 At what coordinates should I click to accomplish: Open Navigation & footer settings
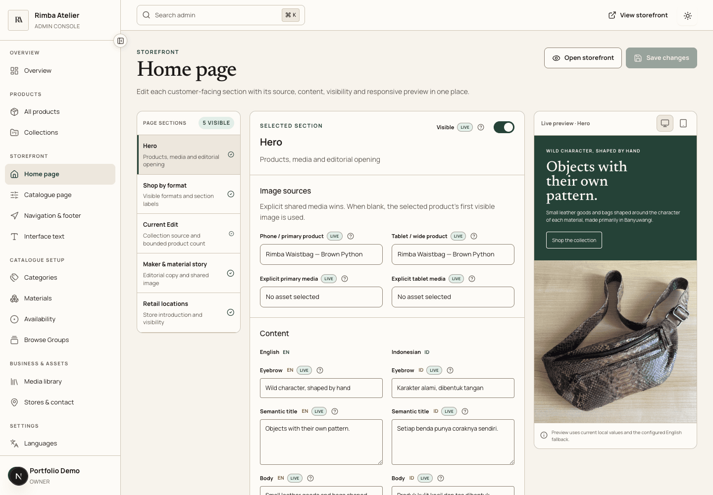point(60,216)
